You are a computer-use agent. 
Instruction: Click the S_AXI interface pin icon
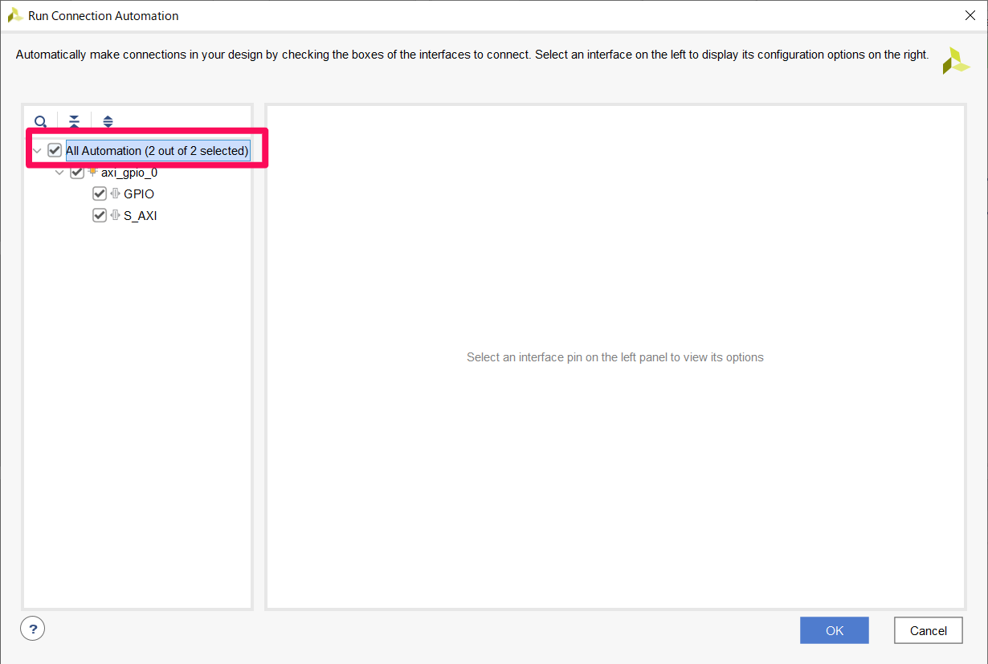(115, 215)
